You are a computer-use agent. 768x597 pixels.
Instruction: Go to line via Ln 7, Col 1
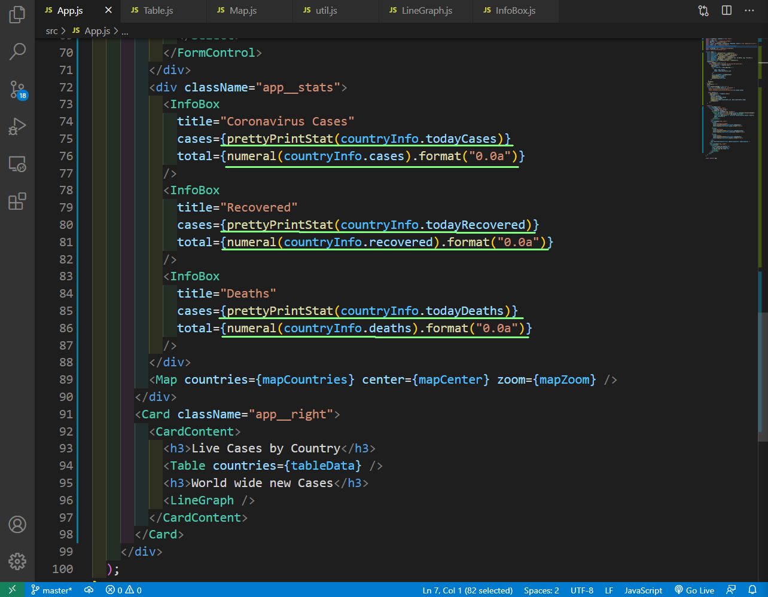tap(468, 590)
